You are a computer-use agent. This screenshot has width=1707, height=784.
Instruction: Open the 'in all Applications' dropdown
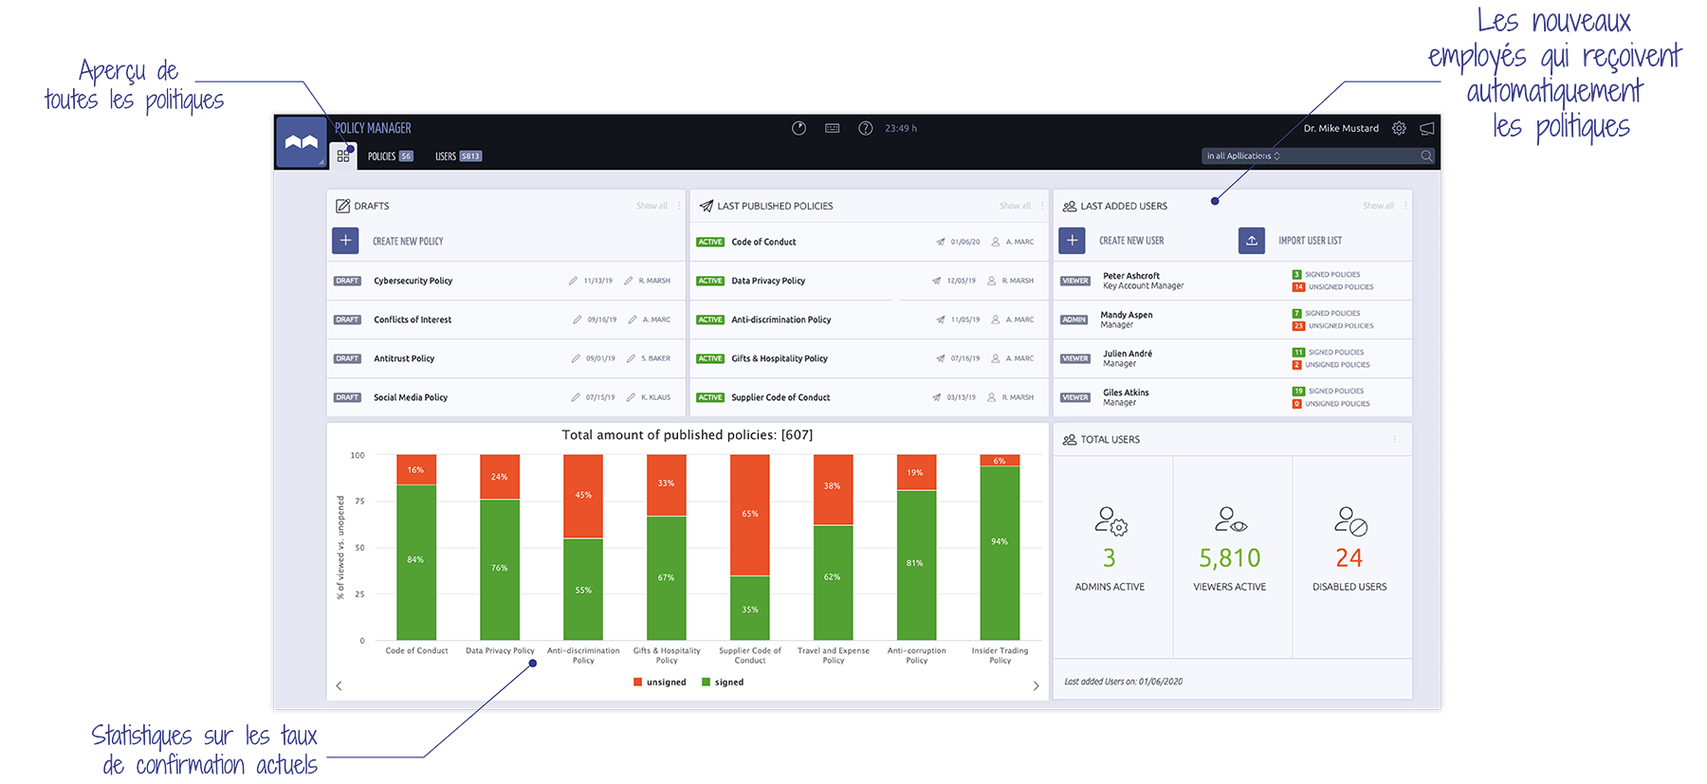click(x=1243, y=155)
